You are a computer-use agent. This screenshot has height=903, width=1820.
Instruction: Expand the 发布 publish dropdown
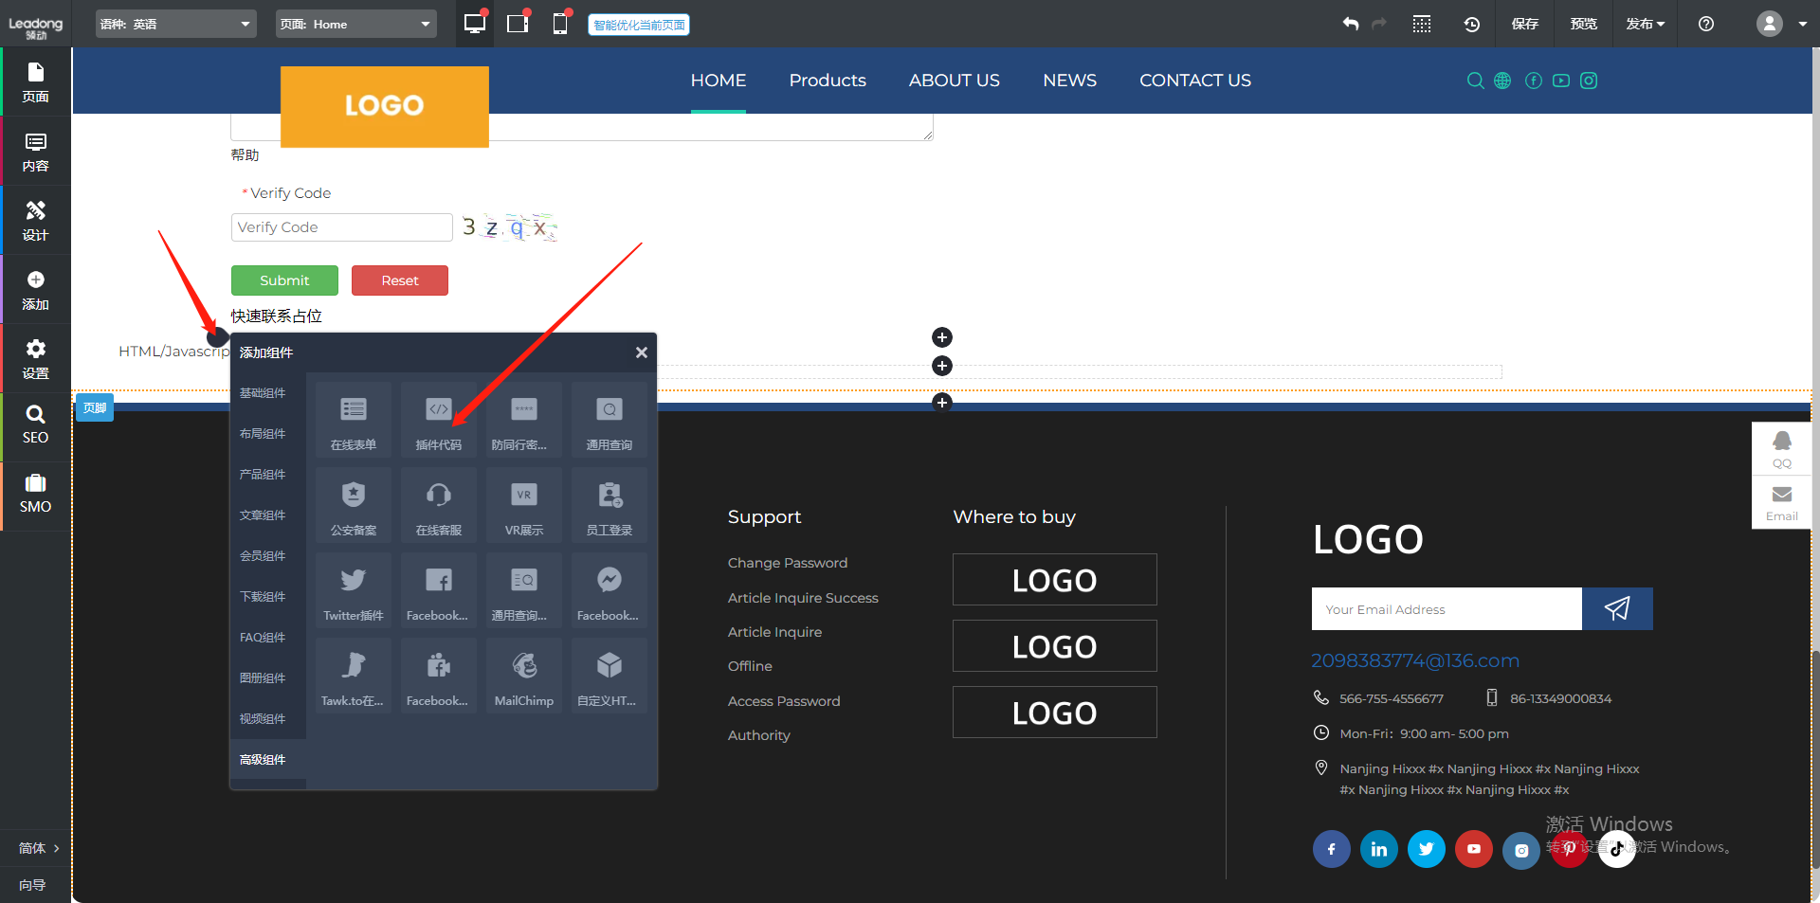(x=1645, y=24)
